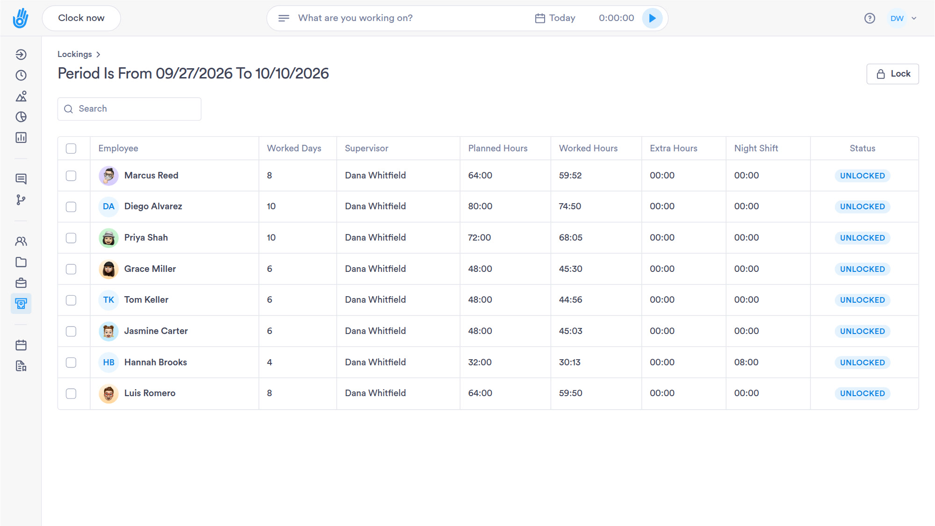
Task: Toggle the select-all checkbox in table header
Action: (x=71, y=149)
